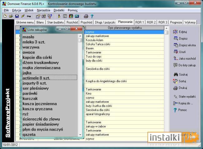The width and height of the screenshot is (203, 149).
Task: Open the Edycja menu
Action: pos(17,10)
